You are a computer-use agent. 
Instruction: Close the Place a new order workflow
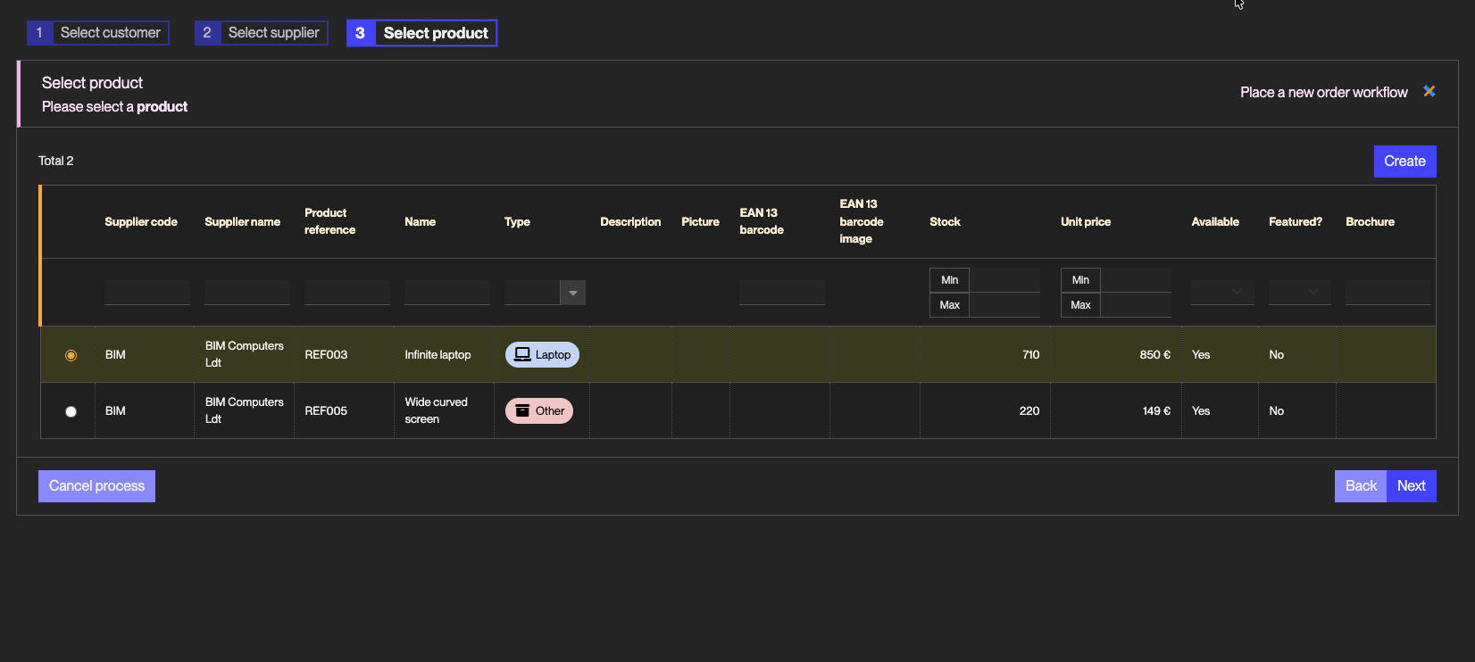coord(1429,91)
